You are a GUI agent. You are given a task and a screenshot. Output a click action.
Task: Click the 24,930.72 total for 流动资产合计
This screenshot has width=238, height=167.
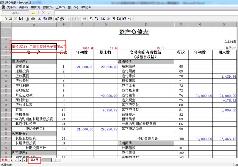click(106, 129)
